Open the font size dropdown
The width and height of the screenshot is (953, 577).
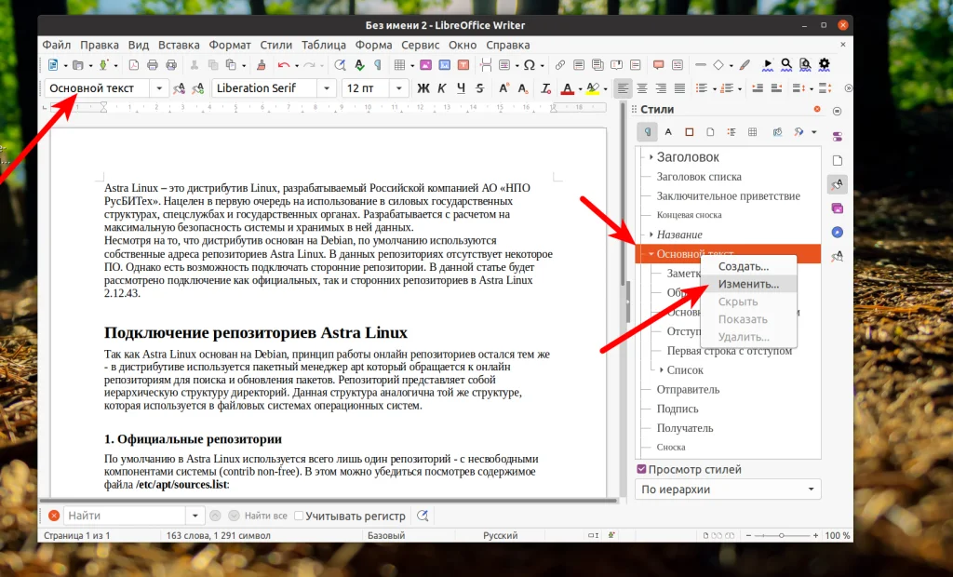click(398, 87)
